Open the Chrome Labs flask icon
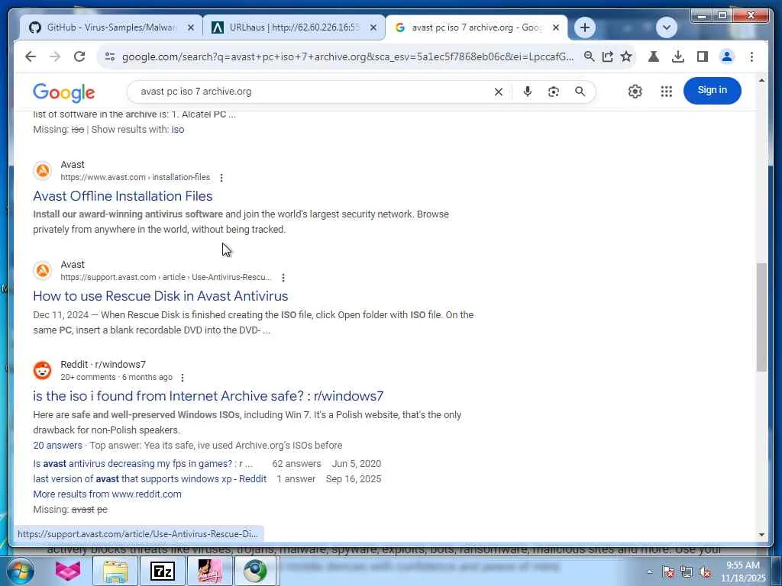Screen dimensions: 782x586 654,56
